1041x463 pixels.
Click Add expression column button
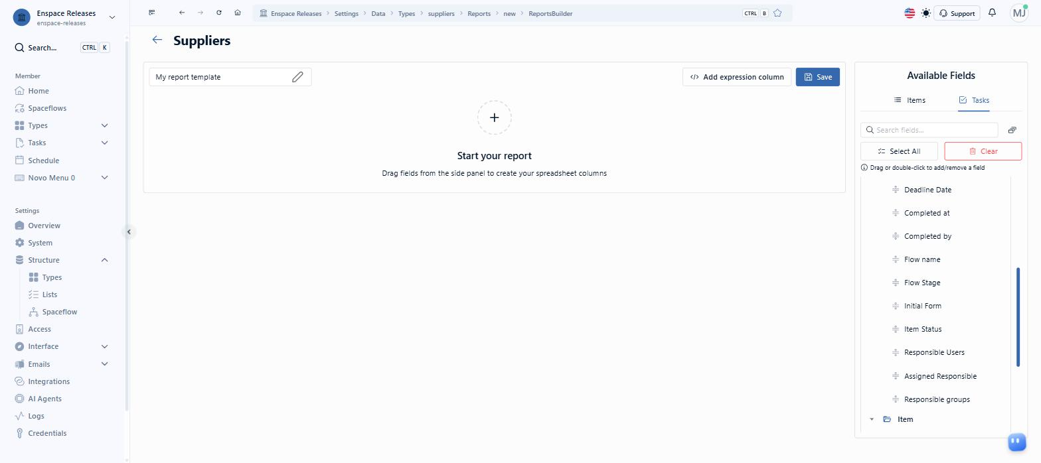737,77
